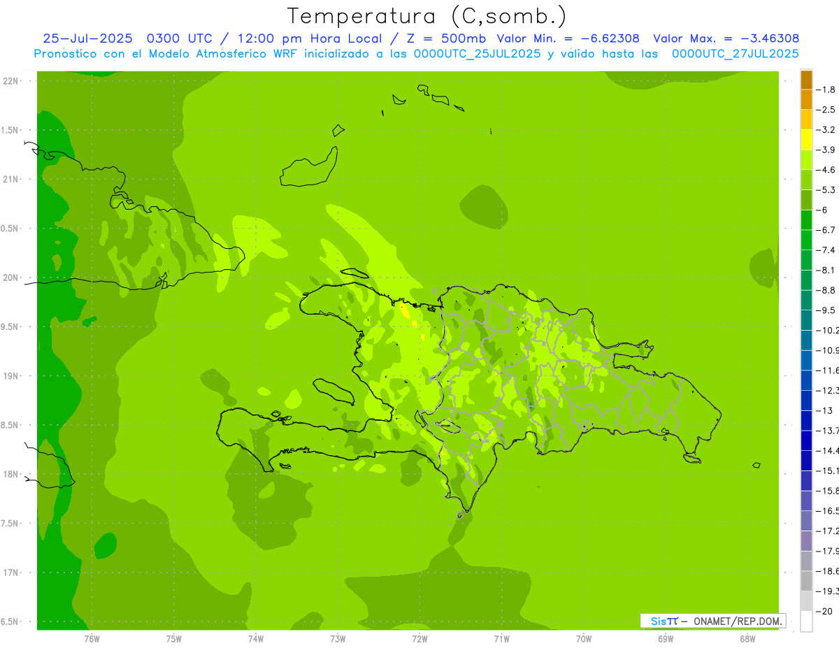Click the "Valor Max. = -3.46308" text
The height and width of the screenshot is (648, 839).
click(726, 38)
